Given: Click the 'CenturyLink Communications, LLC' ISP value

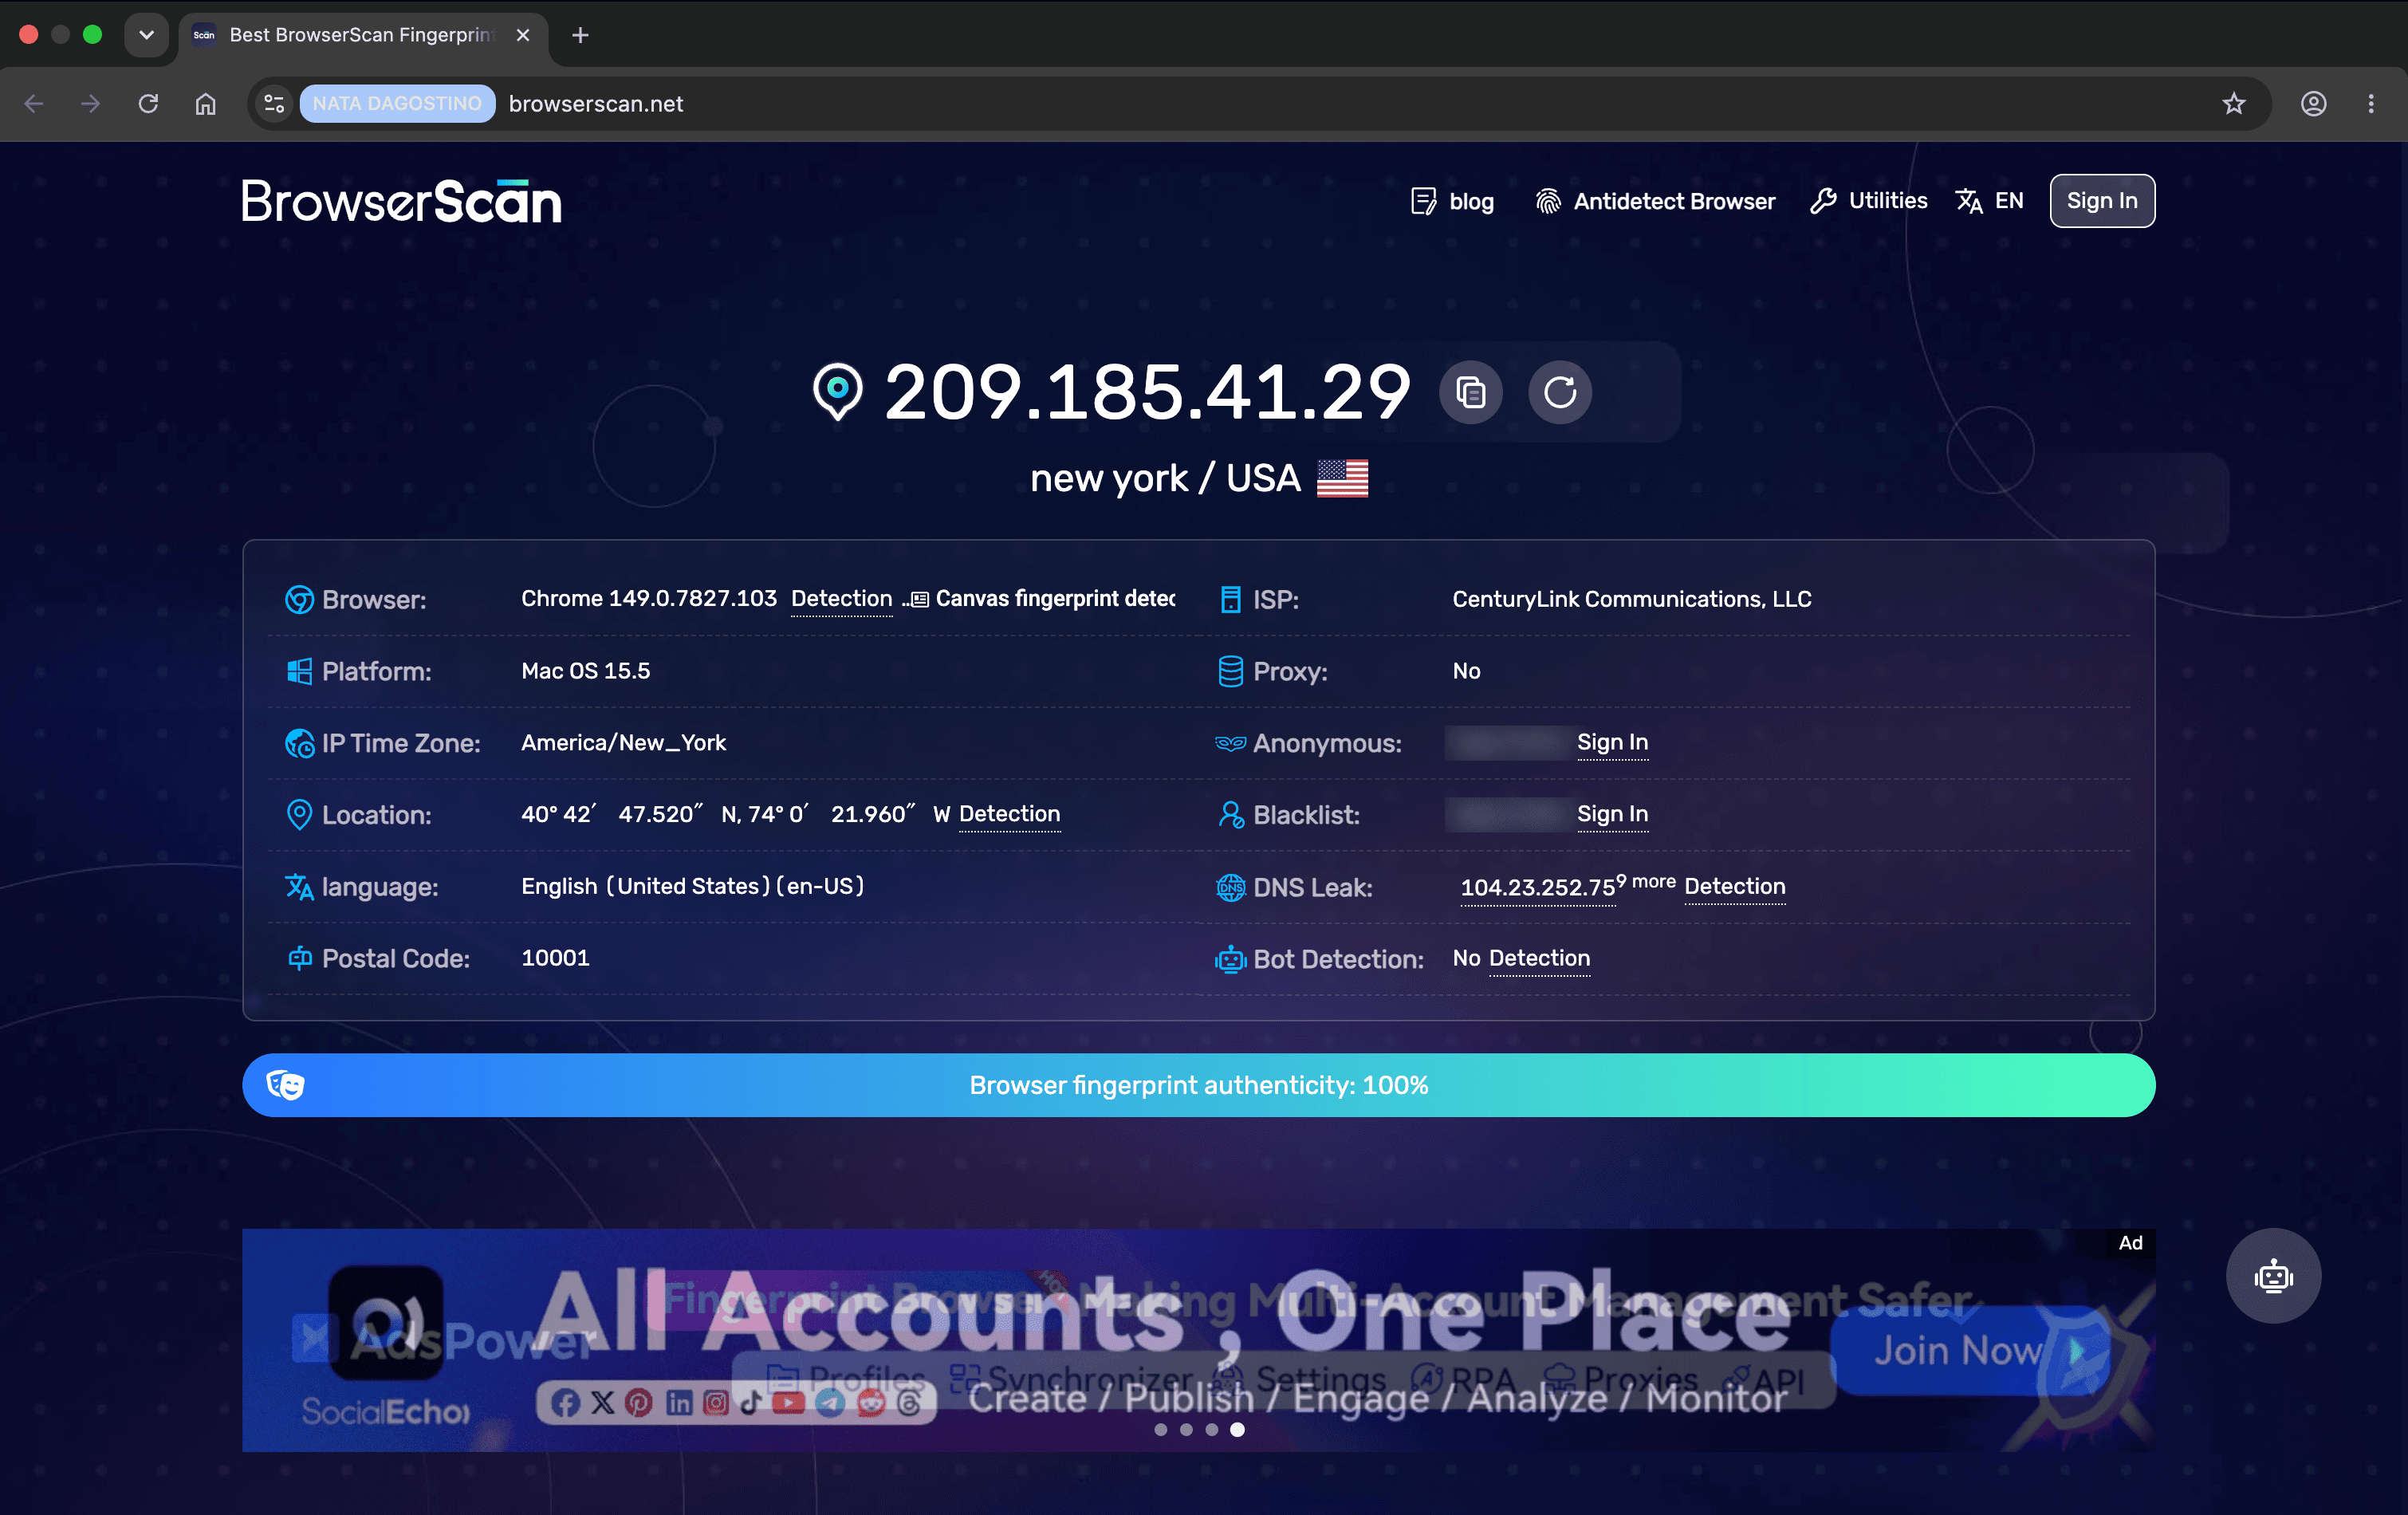Looking at the screenshot, I should pos(1631,599).
